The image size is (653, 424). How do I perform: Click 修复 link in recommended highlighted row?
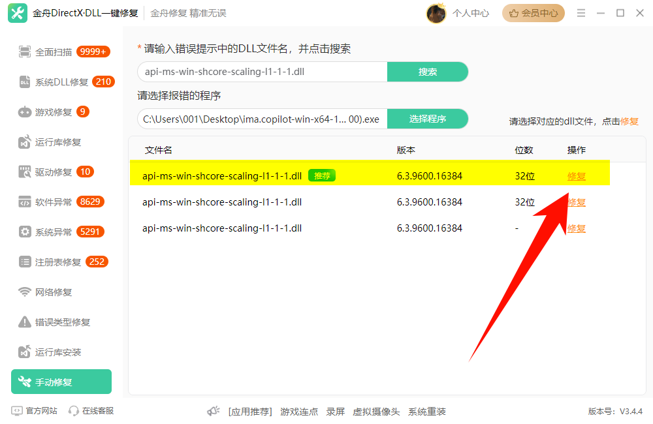point(577,176)
